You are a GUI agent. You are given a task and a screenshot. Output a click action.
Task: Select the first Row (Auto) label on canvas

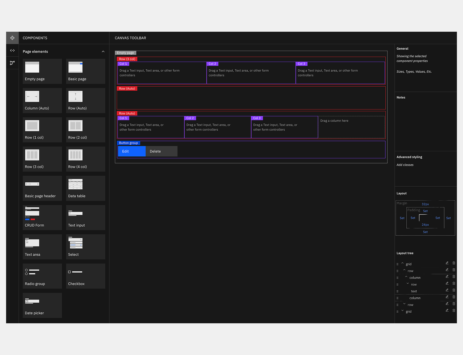pos(127,88)
